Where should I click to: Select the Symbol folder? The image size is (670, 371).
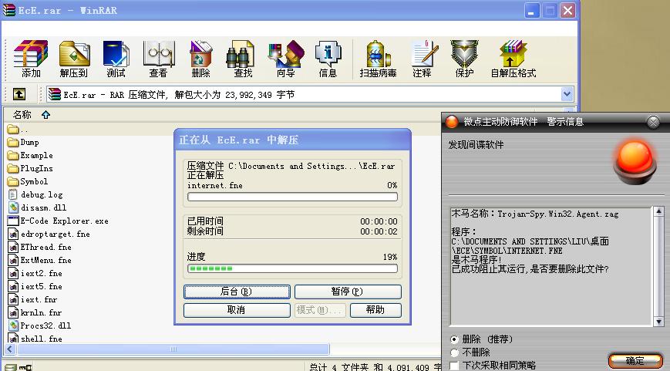(27, 181)
